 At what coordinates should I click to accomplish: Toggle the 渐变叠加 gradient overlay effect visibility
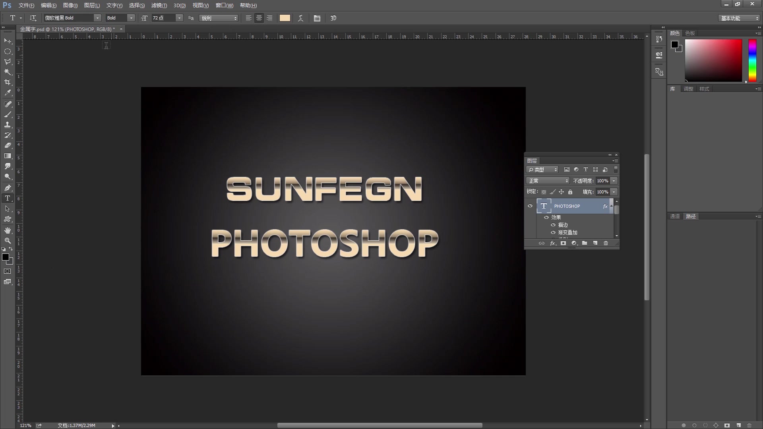point(553,232)
